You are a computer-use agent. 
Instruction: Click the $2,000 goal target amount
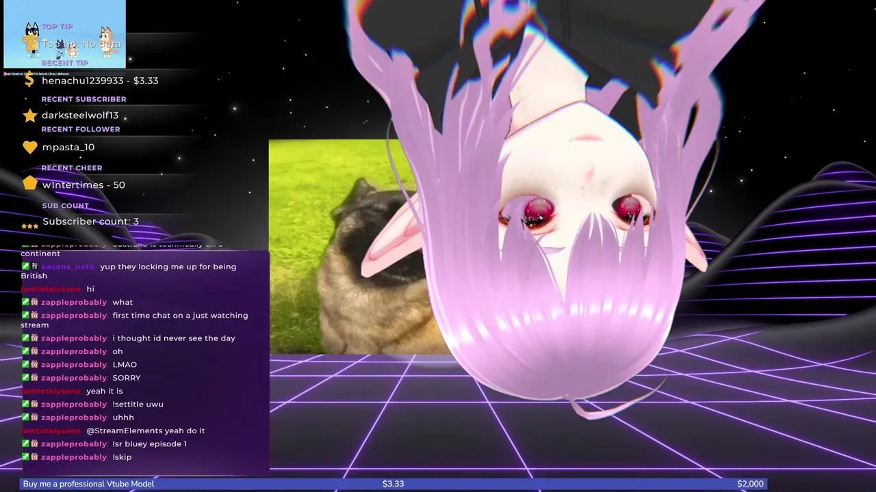pos(750,484)
